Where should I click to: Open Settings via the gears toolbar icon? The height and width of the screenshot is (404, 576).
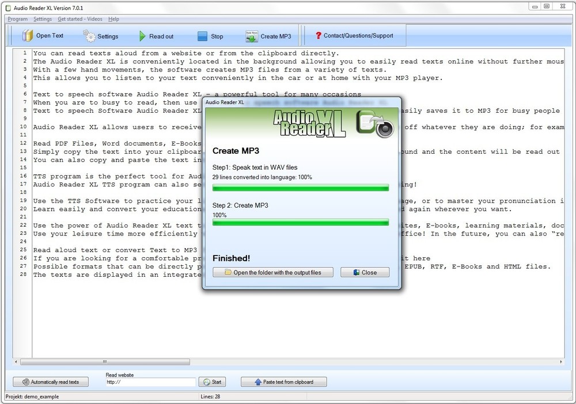pyautogui.click(x=89, y=36)
